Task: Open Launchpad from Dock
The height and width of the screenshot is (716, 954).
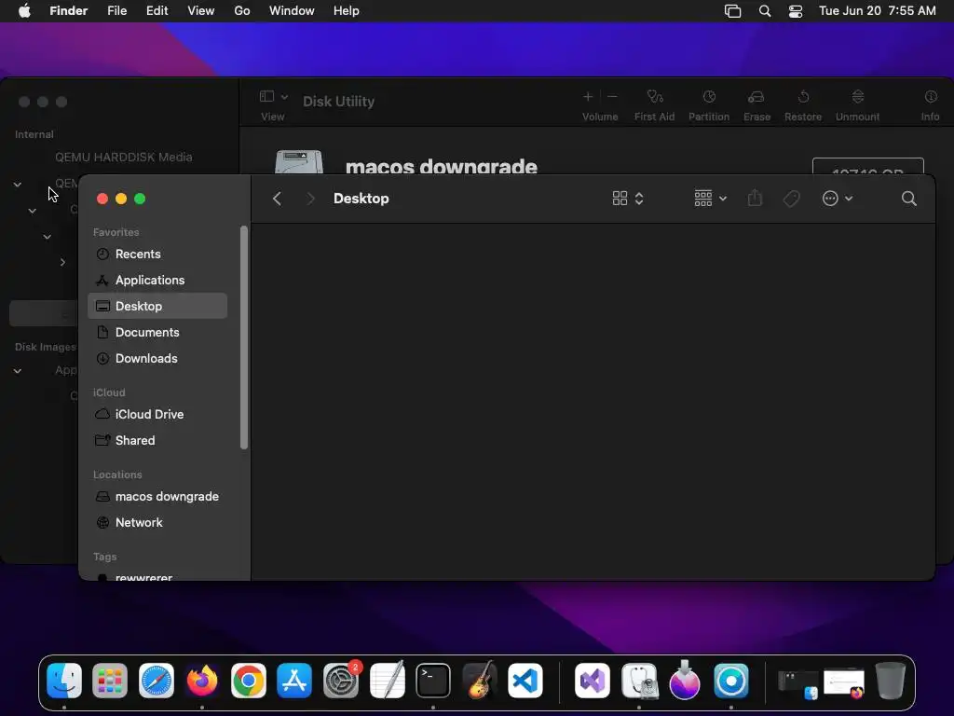Action: (110, 681)
